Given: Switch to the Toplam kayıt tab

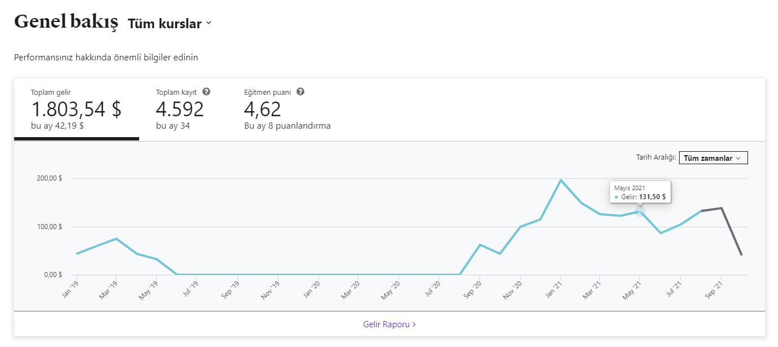Looking at the screenshot, I should coord(183,109).
